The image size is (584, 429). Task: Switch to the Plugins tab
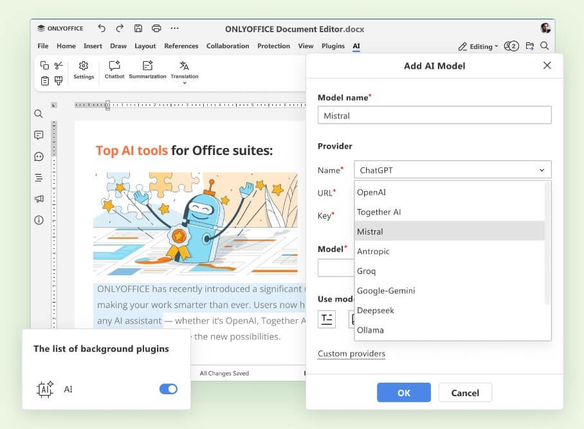point(333,46)
